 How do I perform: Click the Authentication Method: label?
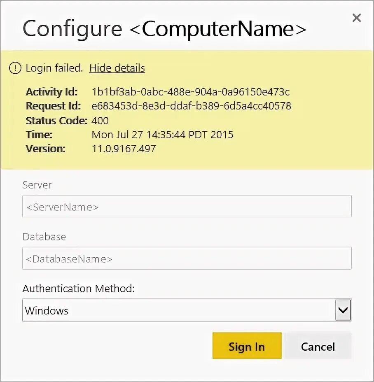(x=79, y=289)
